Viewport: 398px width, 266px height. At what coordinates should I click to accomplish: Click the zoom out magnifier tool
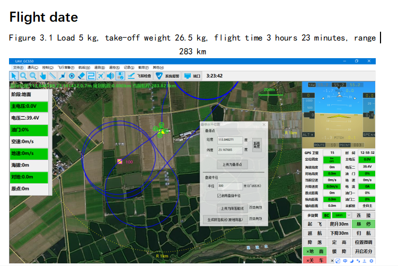click(x=33, y=76)
